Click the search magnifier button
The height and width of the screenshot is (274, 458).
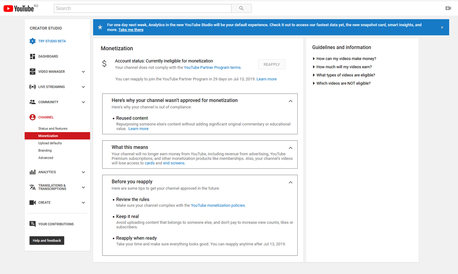pyautogui.click(x=241, y=8)
